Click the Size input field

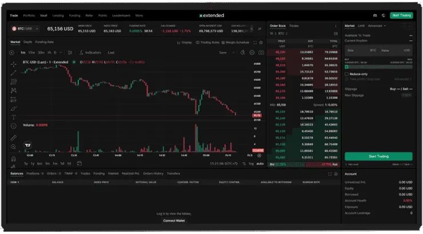click(x=361, y=51)
